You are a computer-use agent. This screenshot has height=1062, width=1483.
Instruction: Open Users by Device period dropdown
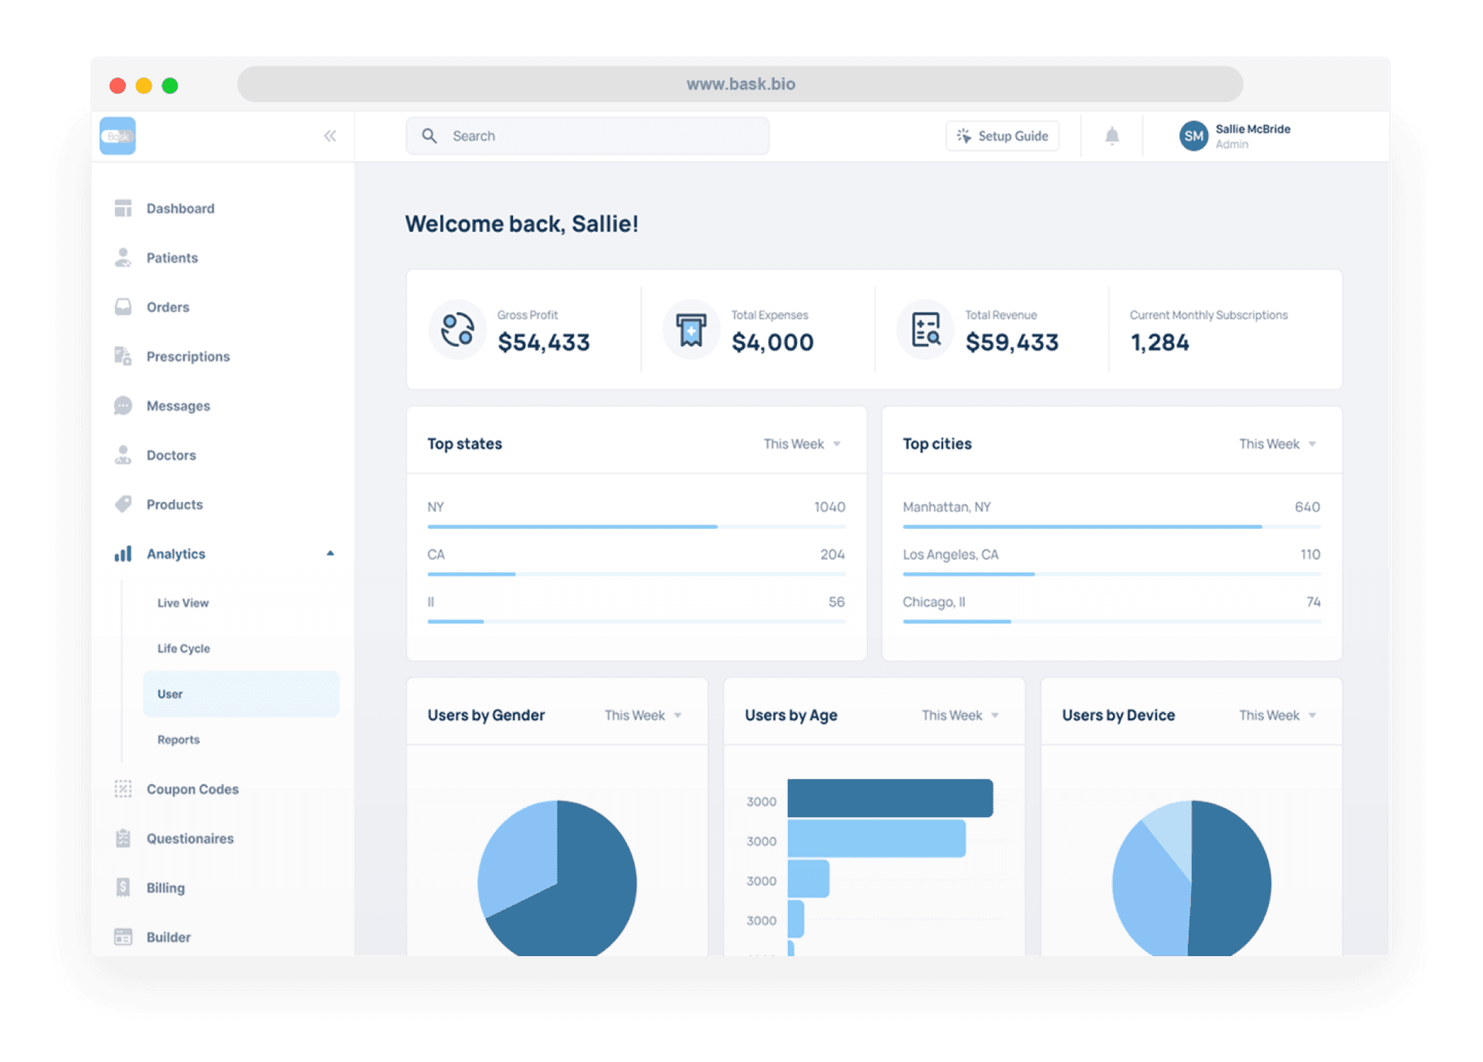tap(1277, 715)
